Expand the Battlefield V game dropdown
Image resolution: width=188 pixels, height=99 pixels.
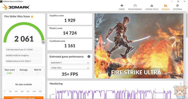[70, 63]
